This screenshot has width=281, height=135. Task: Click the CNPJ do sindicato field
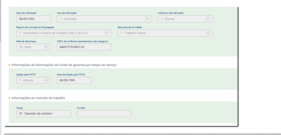click(x=84, y=47)
